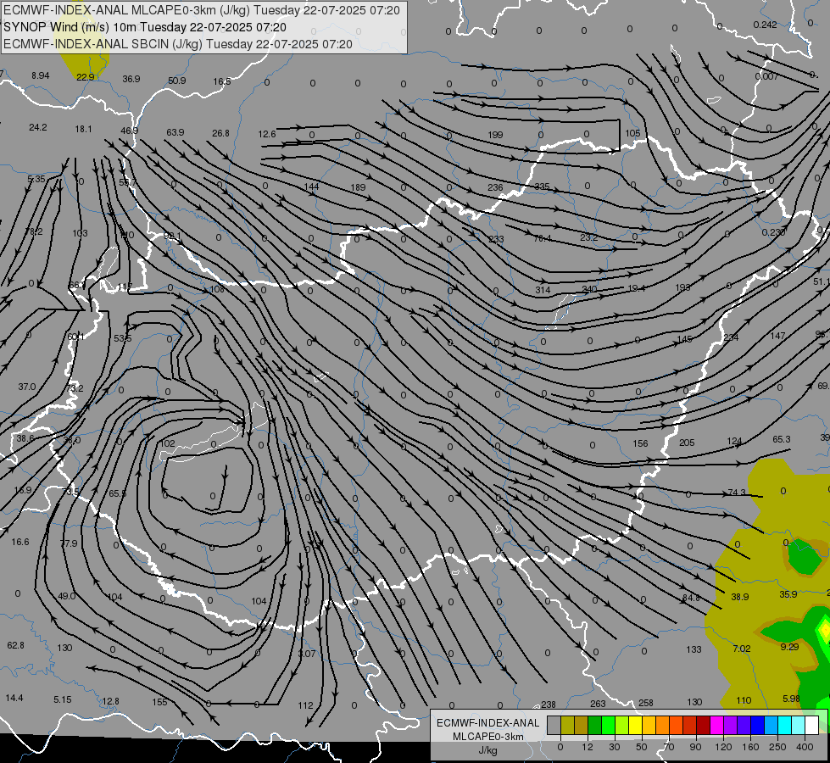Click the legend tick label 90

click(695, 747)
